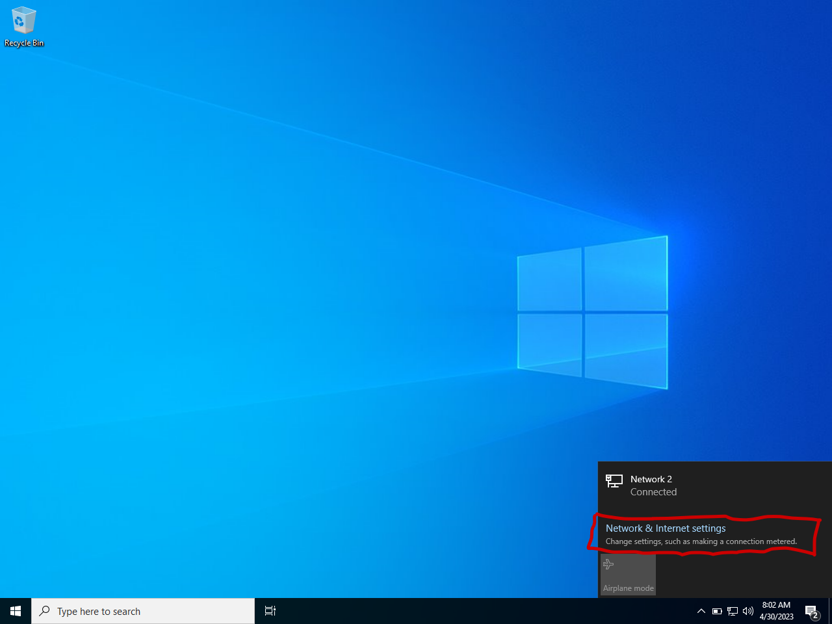Viewport: 832px width, 624px height.
Task: Click the Ethernet icon beside Network 2
Action: coord(614,481)
